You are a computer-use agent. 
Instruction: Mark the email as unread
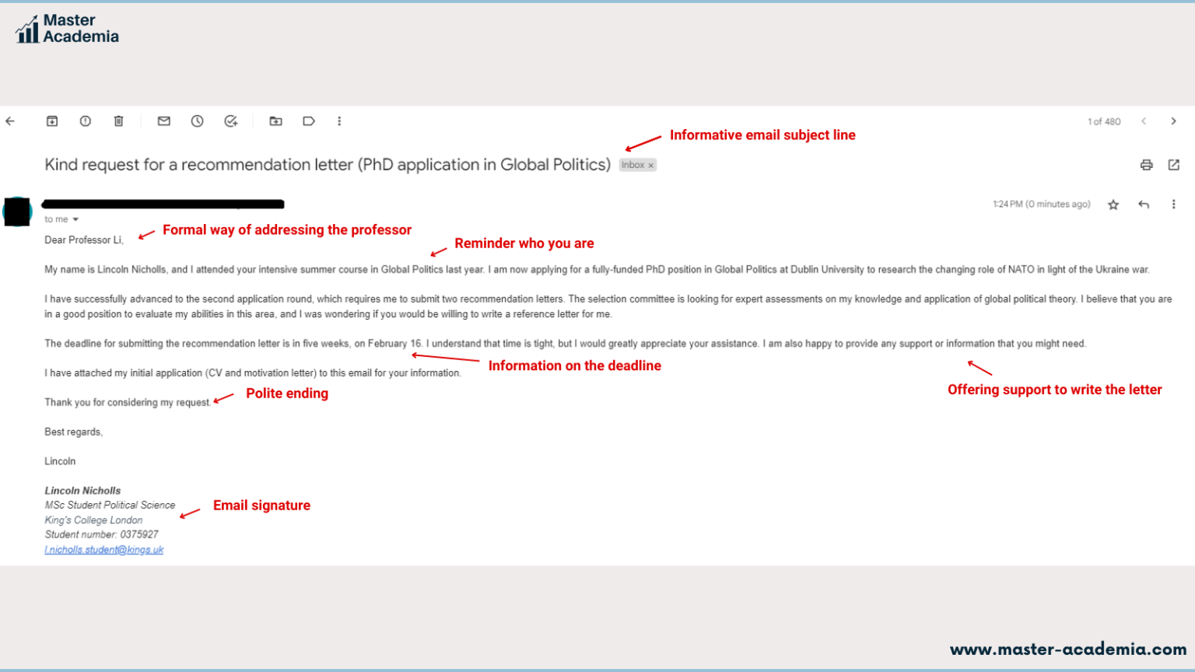coord(163,121)
